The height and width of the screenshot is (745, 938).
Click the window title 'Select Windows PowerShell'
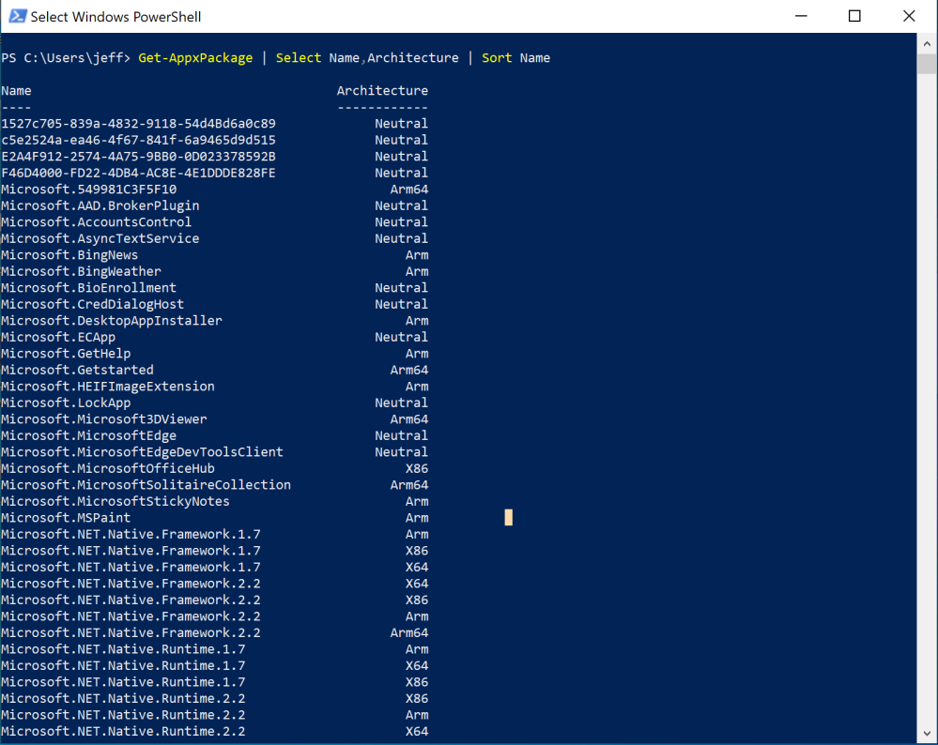pyautogui.click(x=115, y=17)
